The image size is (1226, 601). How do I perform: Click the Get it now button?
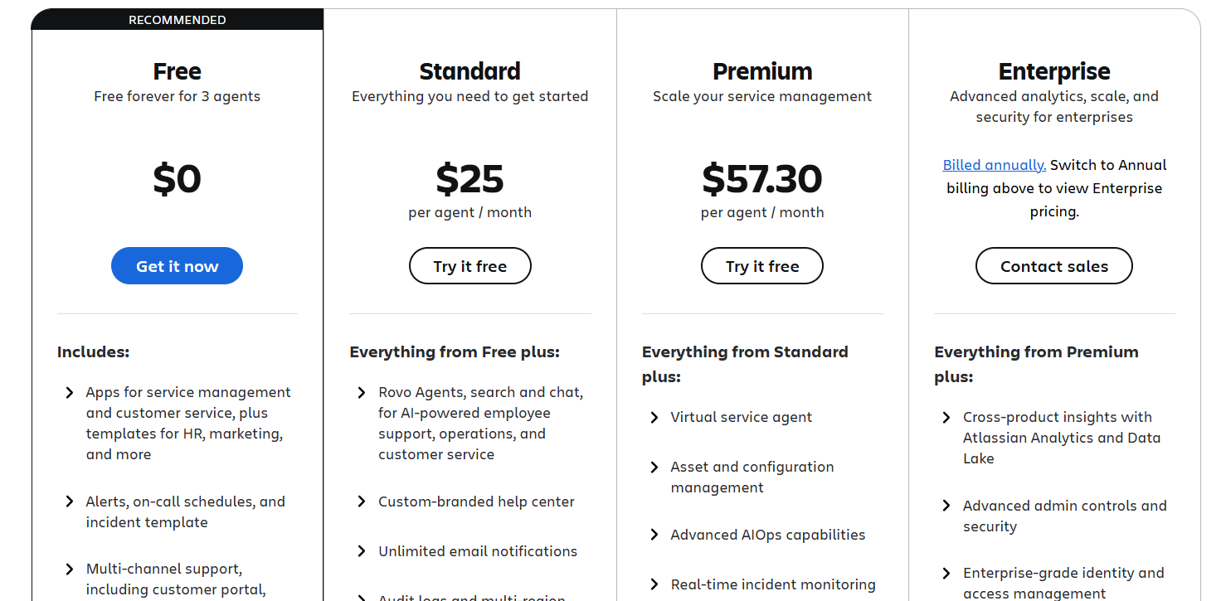click(x=177, y=266)
